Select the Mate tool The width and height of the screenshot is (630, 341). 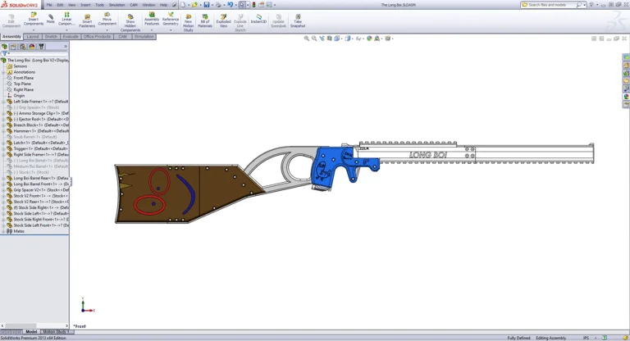pyautogui.click(x=51, y=19)
